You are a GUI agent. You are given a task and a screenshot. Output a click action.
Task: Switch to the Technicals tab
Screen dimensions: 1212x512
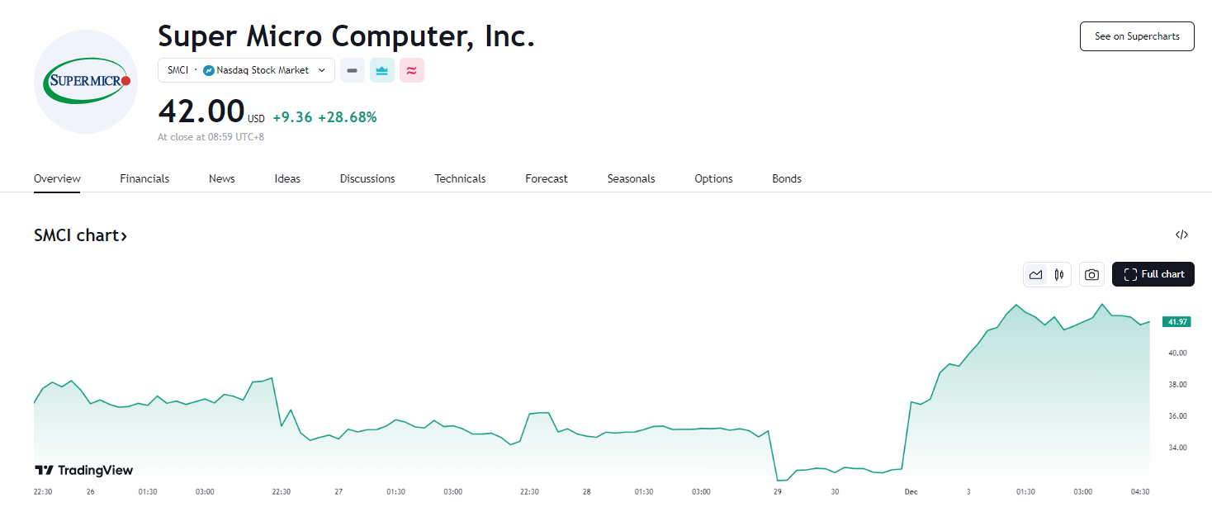point(460,178)
